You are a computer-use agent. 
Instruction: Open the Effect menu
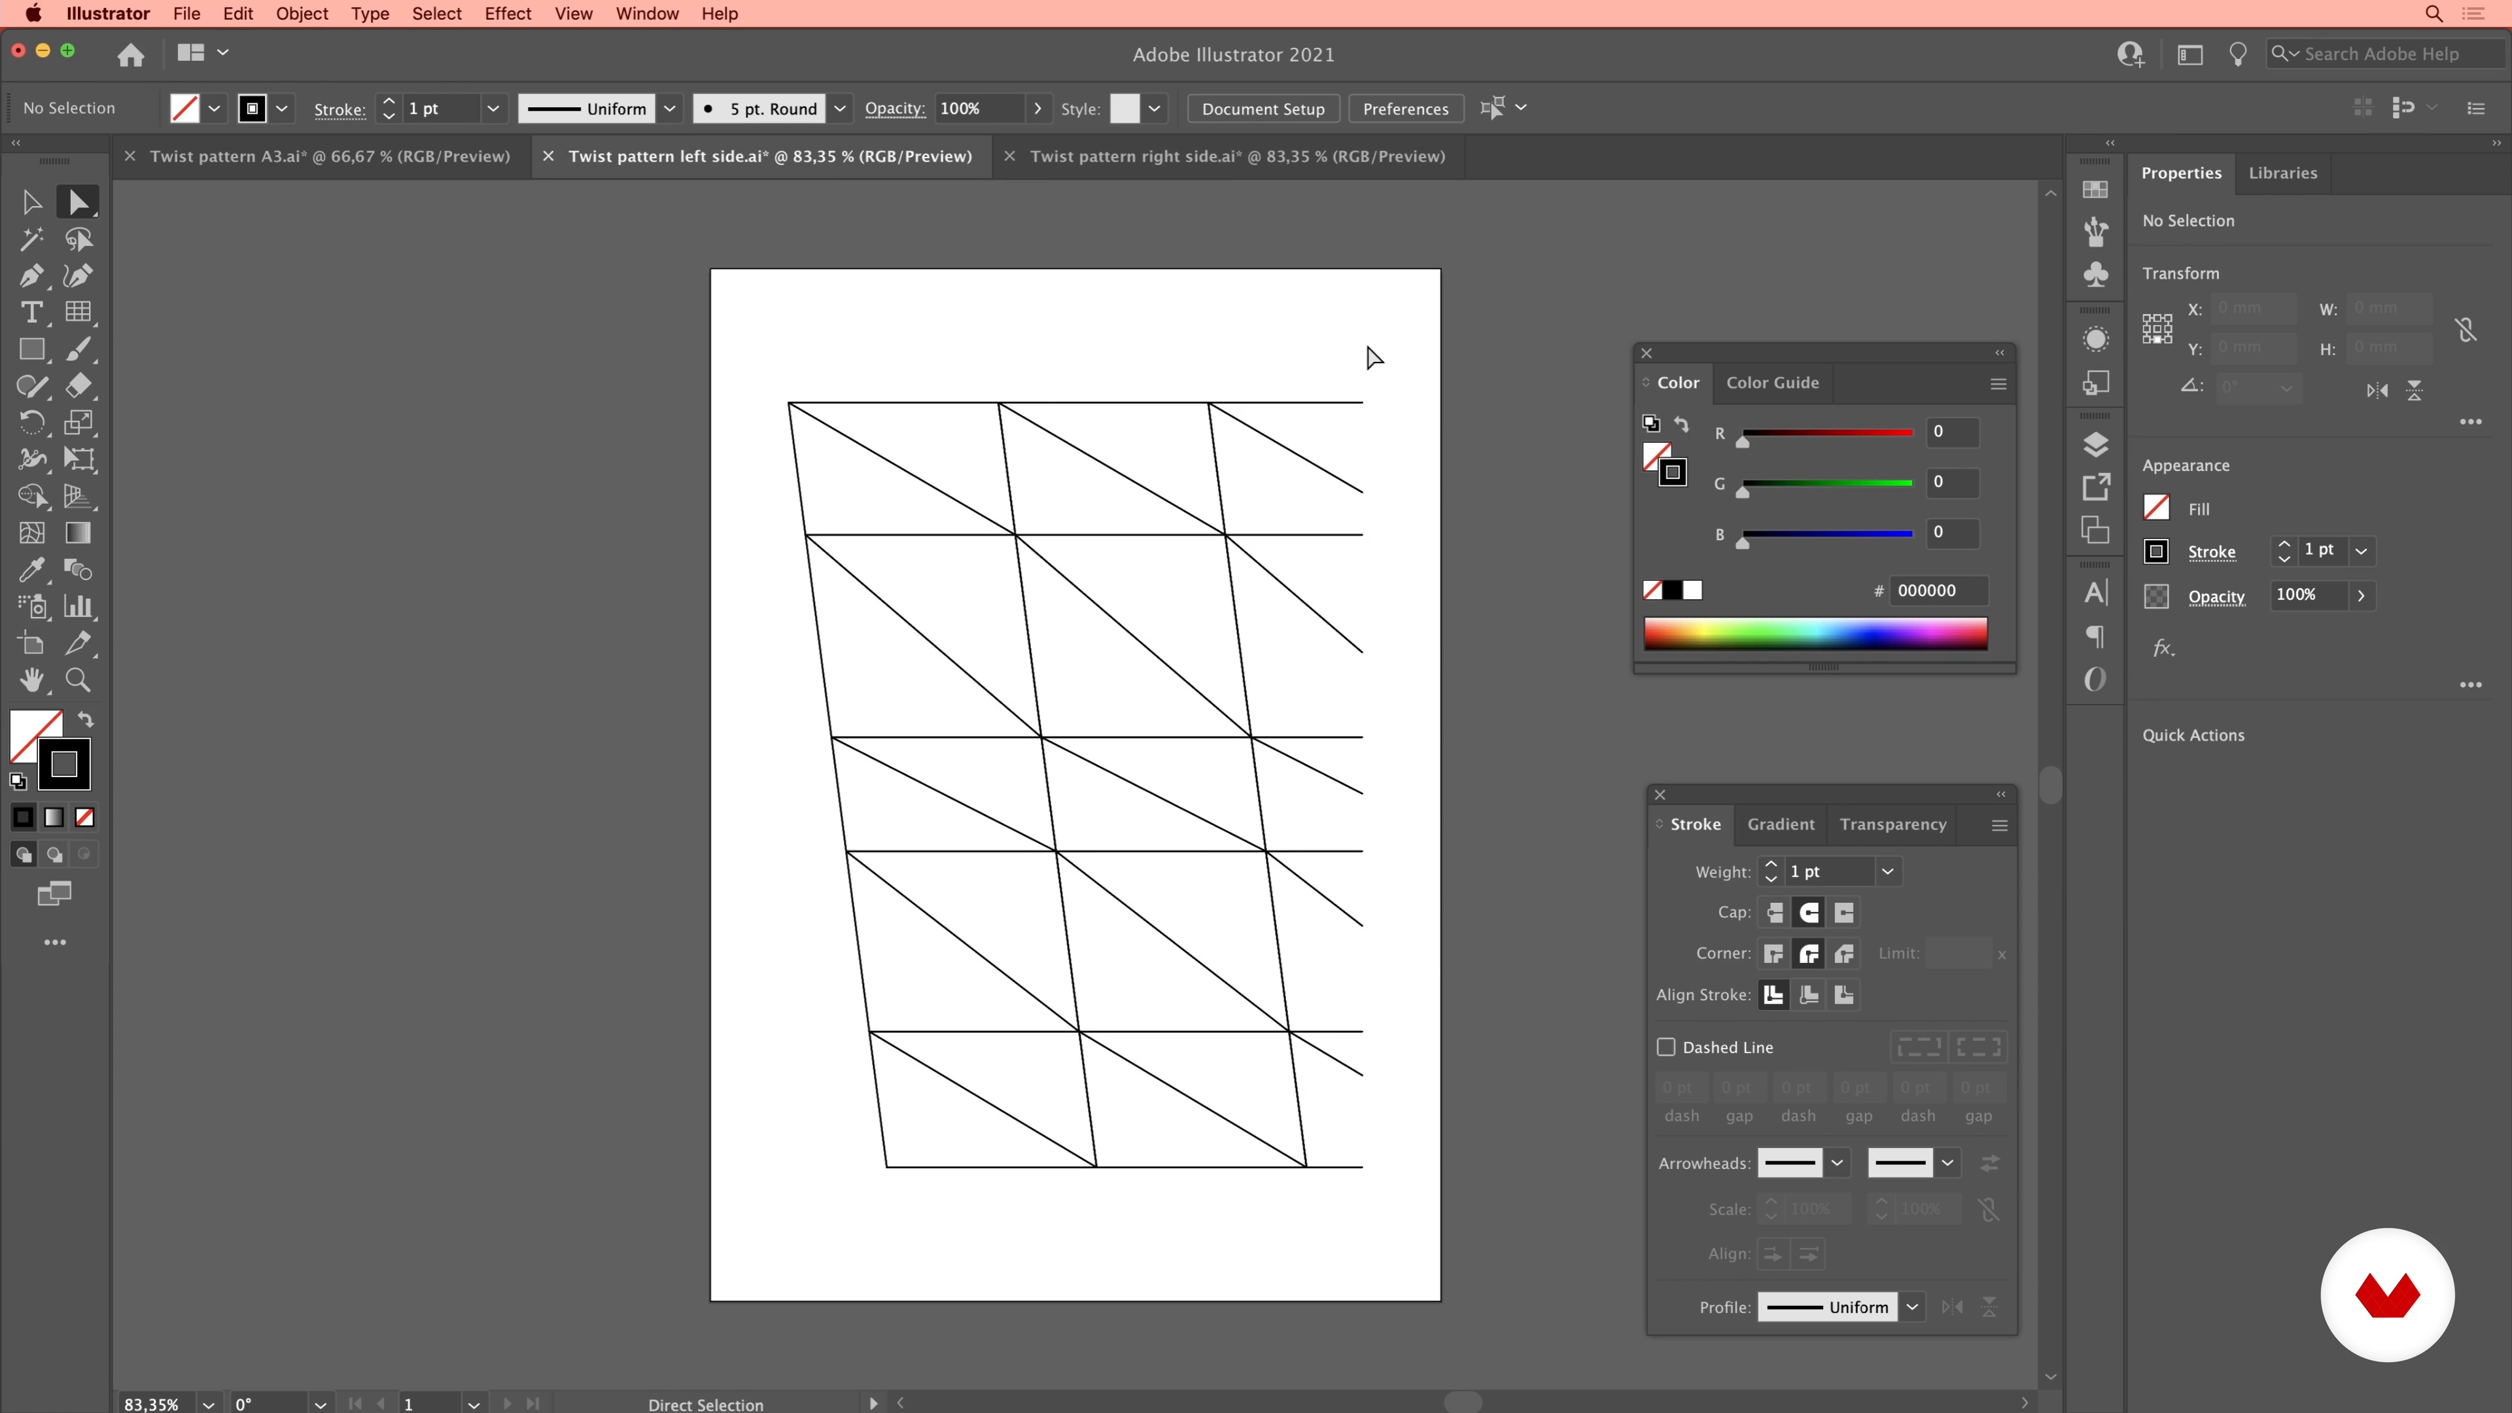(x=508, y=14)
